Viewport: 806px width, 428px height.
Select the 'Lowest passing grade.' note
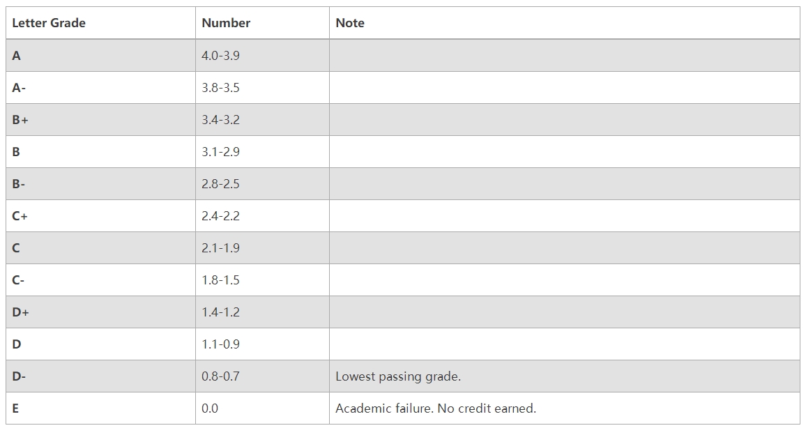pyautogui.click(x=398, y=376)
